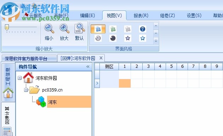Click column header 3
This screenshot has height=136, width=223.
(148, 66)
